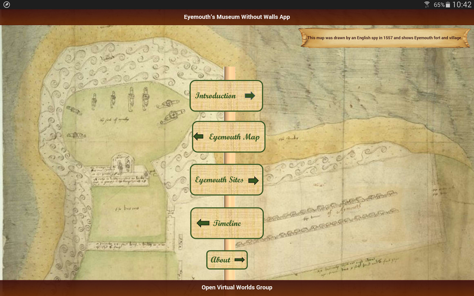
Task: Click the left arrow on the Timeline sign
Action: [203, 223]
